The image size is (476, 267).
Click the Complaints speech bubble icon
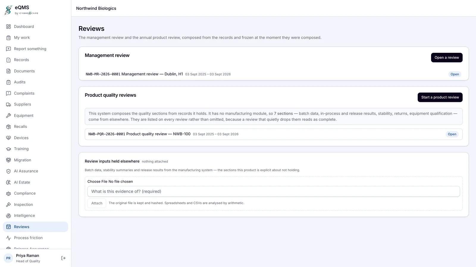tap(8, 93)
